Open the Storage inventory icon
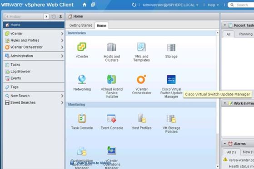This screenshot has height=169, width=254. 171,48
